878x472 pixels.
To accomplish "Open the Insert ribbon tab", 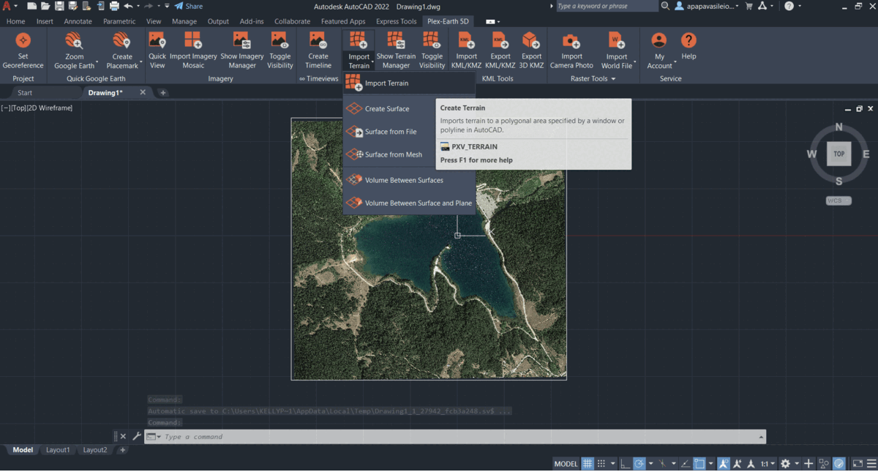I will click(45, 21).
